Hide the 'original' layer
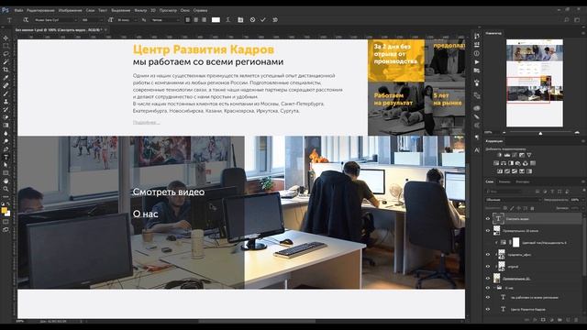This screenshot has width=587, height=330. click(x=488, y=267)
